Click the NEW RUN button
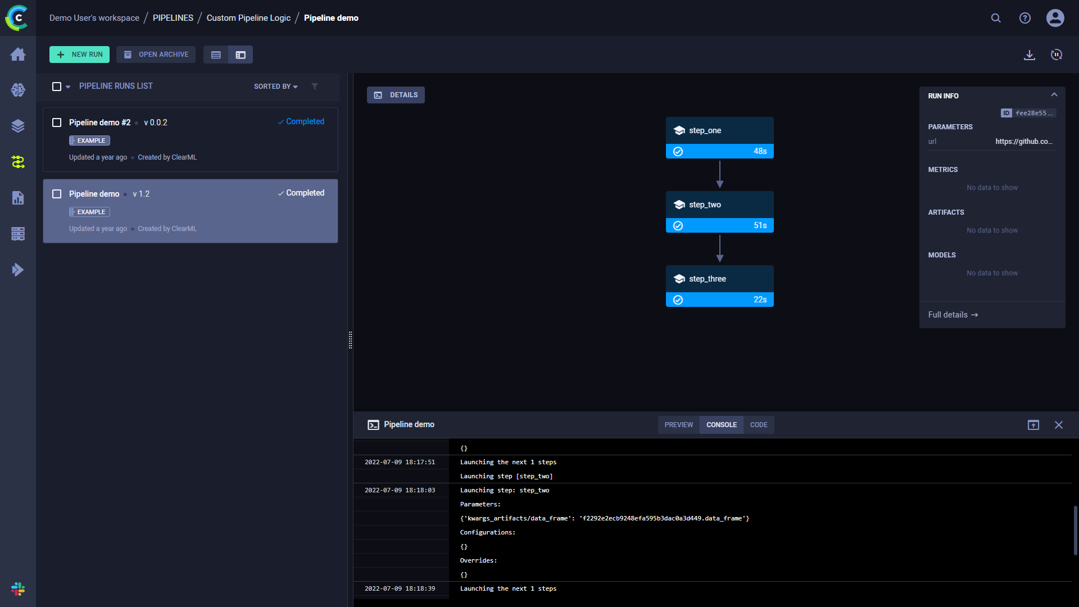 click(79, 54)
